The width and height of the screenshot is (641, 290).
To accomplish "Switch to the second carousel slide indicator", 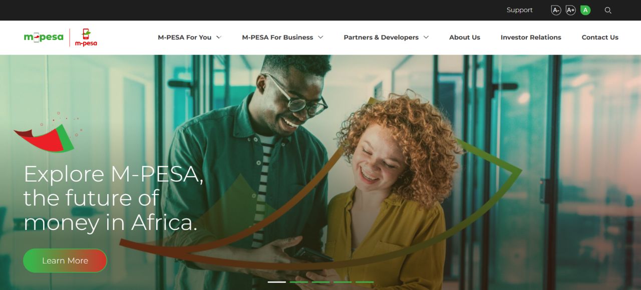I will click(x=299, y=282).
